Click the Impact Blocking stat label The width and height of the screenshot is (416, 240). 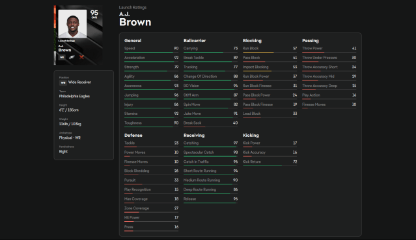coord(255,67)
